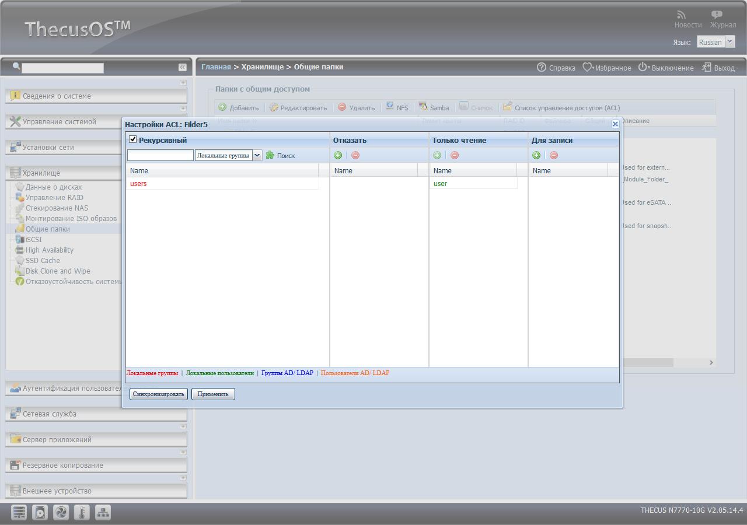Click the small plus above Внешнее устройство
This screenshot has height=525, width=747.
(x=183, y=478)
